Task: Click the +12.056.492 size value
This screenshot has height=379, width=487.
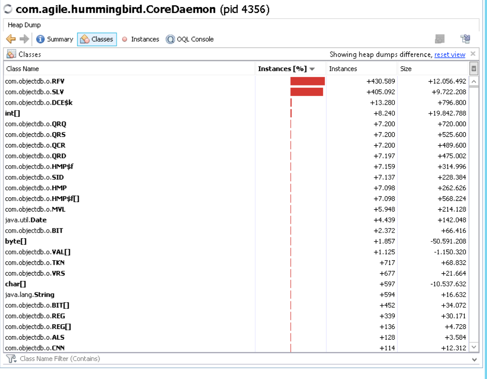Action: (447, 81)
